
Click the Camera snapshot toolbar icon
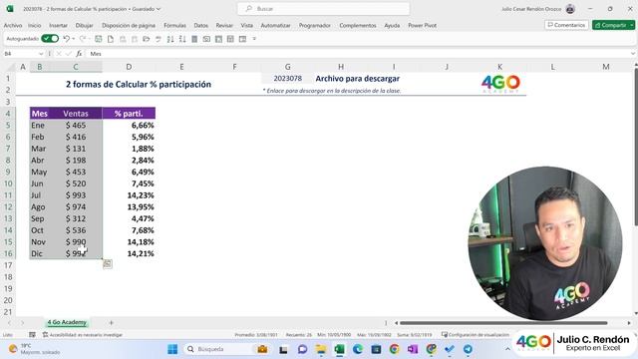(206, 39)
